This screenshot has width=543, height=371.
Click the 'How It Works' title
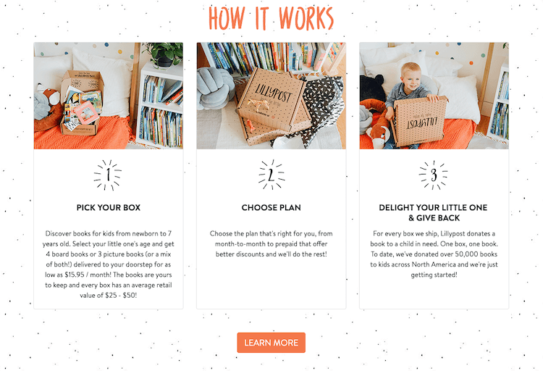point(271,17)
